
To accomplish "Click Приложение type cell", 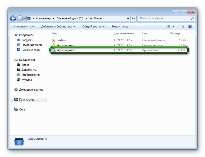I will point(150,50).
